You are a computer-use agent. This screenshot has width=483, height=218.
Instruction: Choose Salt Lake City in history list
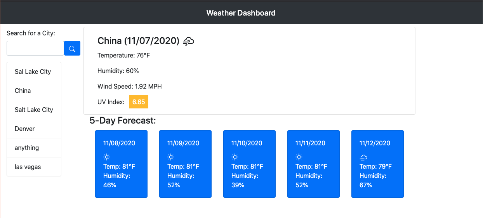(34, 110)
